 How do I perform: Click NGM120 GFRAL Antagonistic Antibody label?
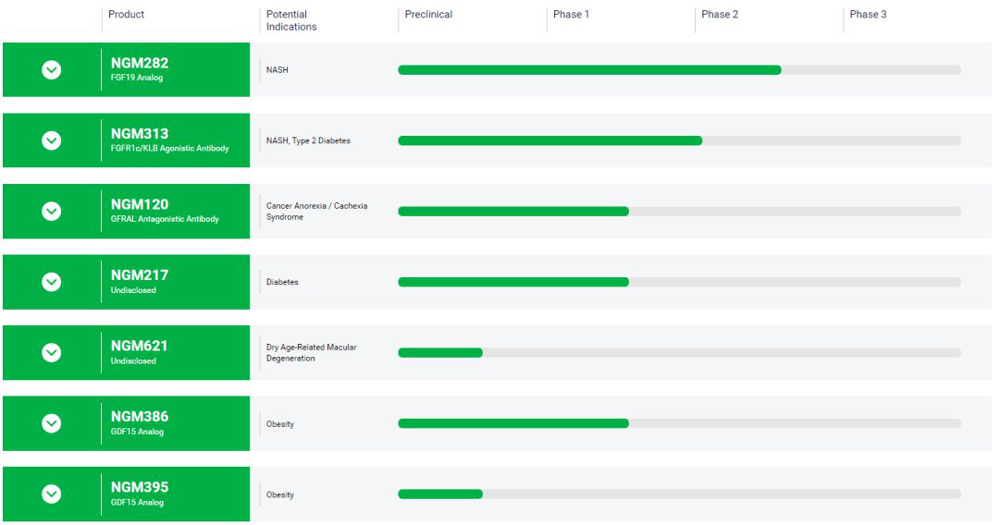165,219
